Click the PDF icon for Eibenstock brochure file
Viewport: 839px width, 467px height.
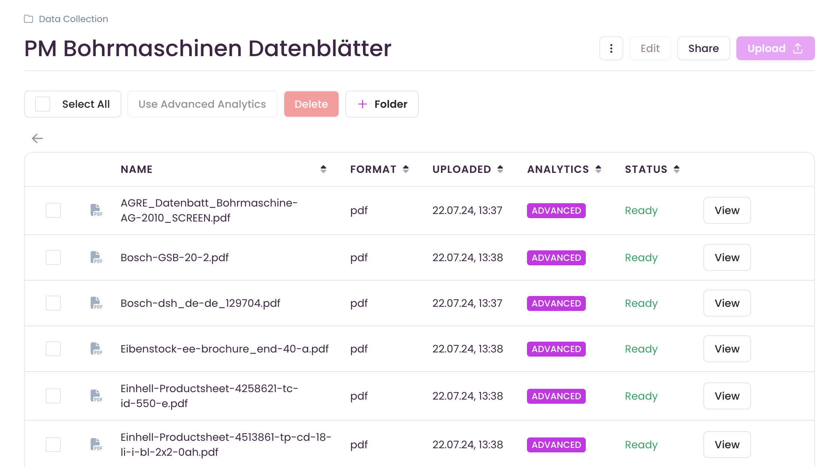tap(96, 349)
